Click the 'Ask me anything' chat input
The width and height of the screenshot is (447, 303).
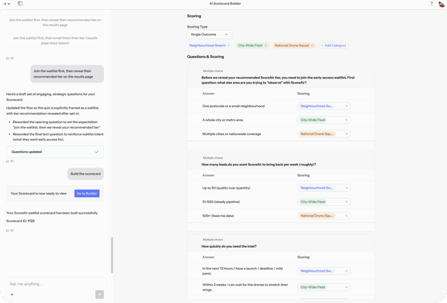click(52, 284)
